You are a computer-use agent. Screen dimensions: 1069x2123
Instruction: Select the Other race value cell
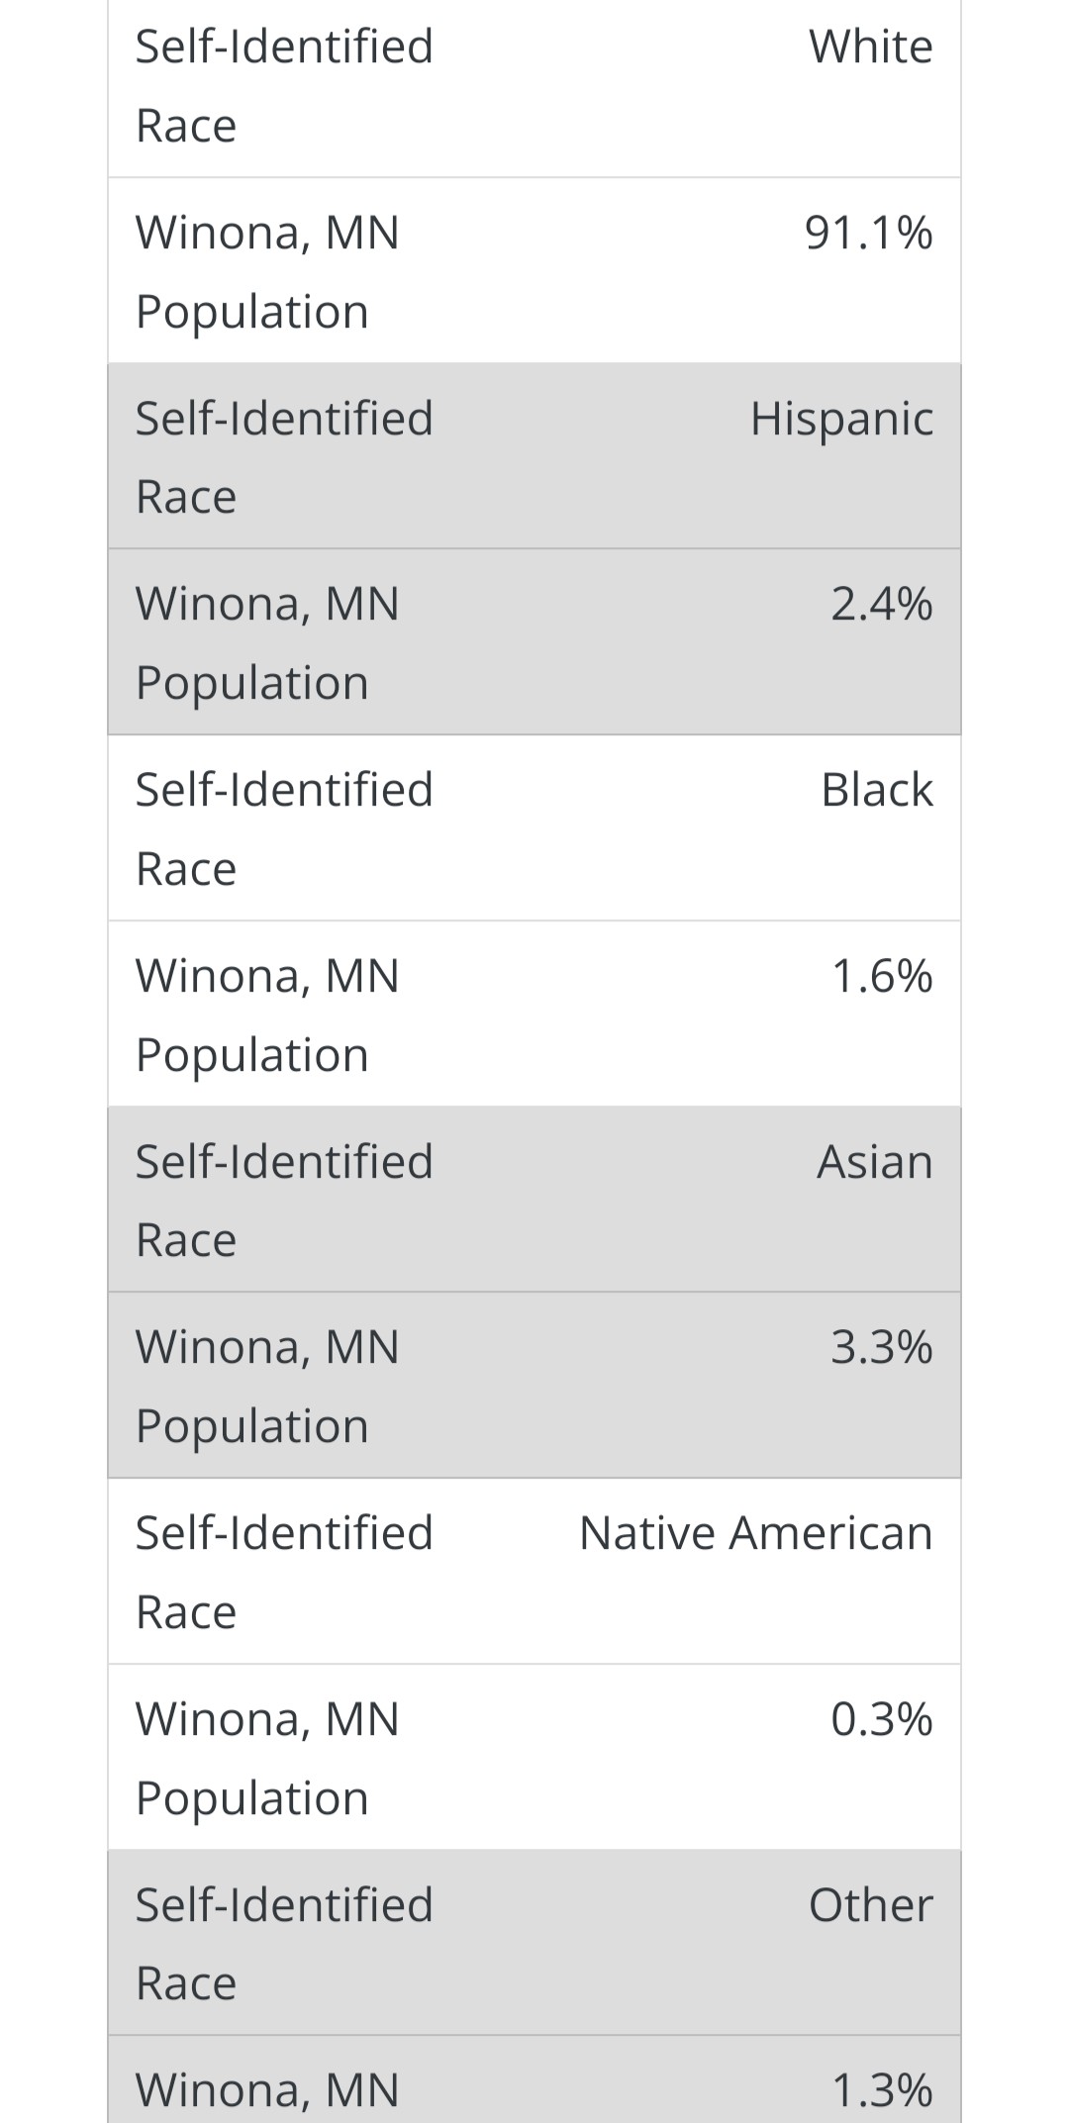870,1905
